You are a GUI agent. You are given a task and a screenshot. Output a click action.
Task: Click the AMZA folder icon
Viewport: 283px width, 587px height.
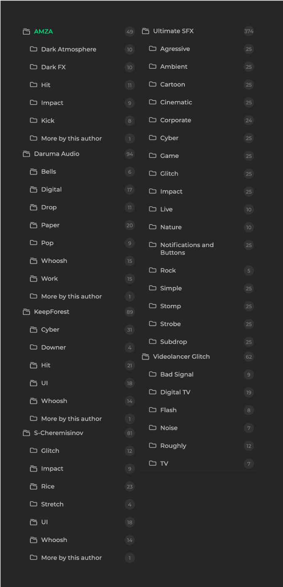coord(26,32)
